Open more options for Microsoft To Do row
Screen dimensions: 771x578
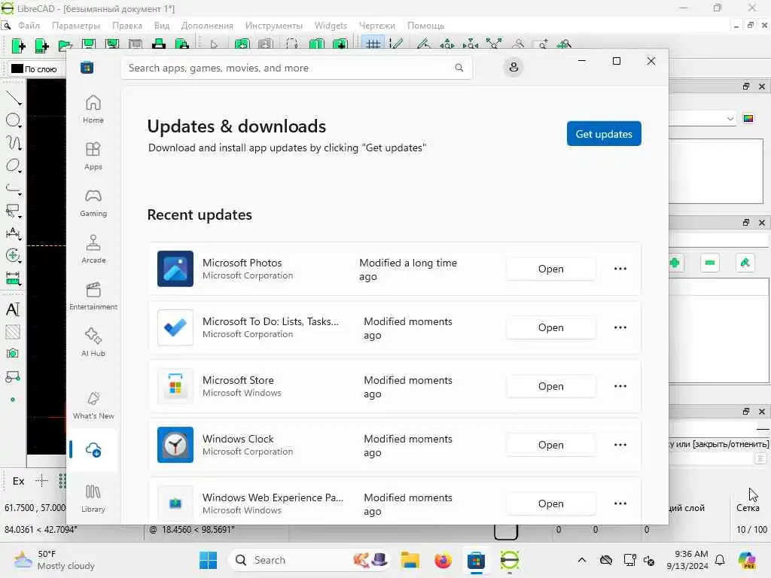click(620, 327)
